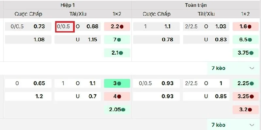Click the green dot beside 3.75 odds
The height and width of the screenshot is (130, 261).
252,53
